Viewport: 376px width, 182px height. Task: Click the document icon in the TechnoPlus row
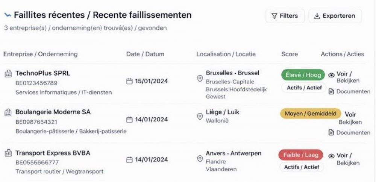tap(331, 92)
